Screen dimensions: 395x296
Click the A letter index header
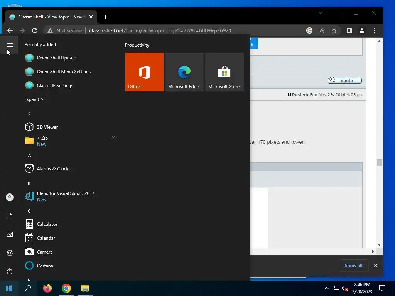[29, 156]
